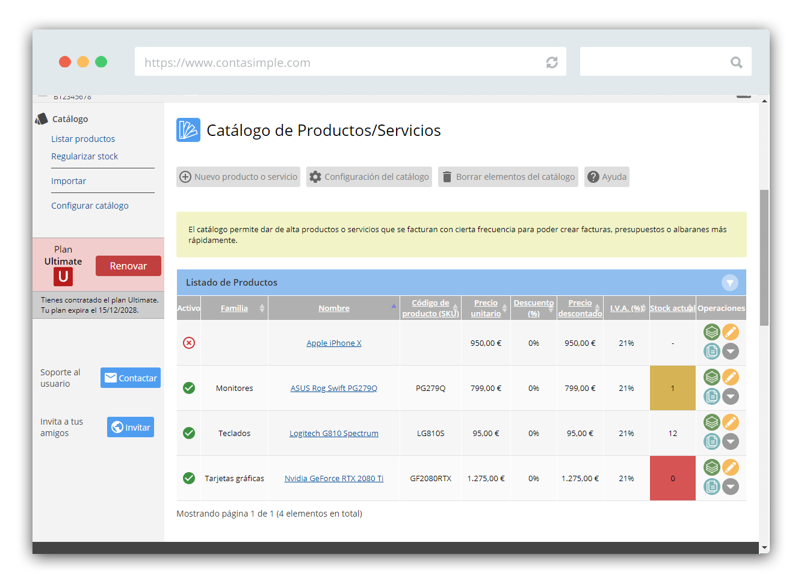Image resolution: width=798 pixels, height=587 pixels.
Task: Expand more options for Nvidia GeForce RTX
Action: click(x=731, y=487)
